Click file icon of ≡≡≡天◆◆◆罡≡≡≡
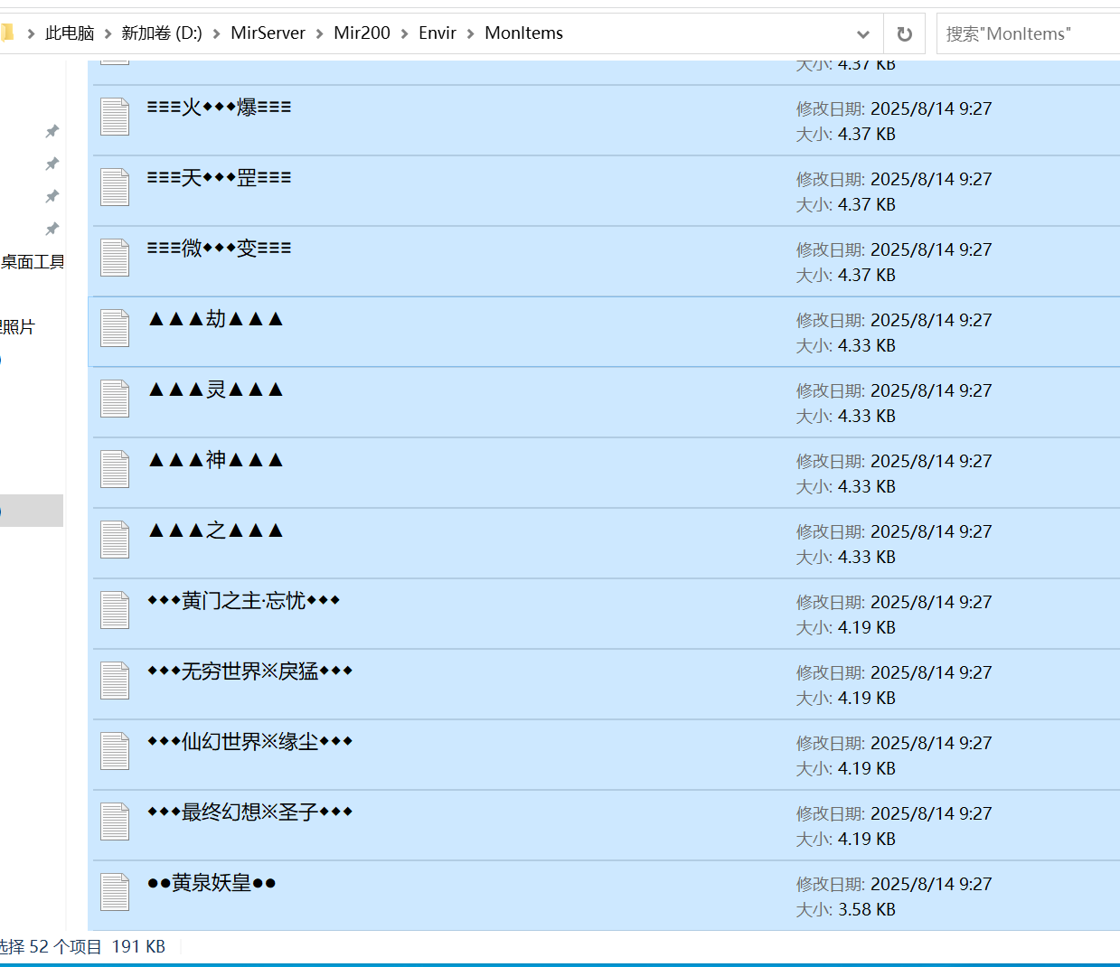Image resolution: width=1120 pixels, height=967 pixels. (115, 187)
